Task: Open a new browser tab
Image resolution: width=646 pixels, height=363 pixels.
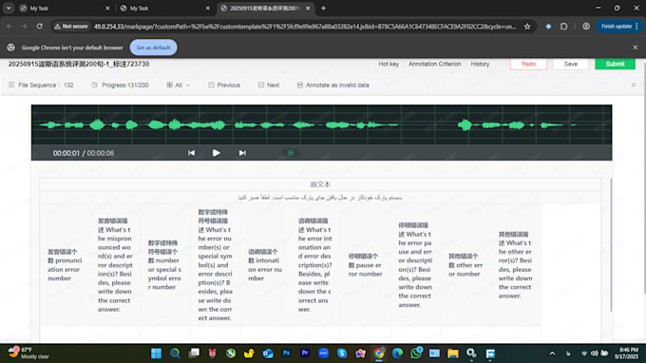Action: point(323,9)
